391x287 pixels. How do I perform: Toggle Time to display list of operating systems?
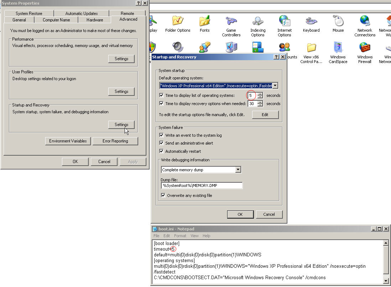point(161,95)
